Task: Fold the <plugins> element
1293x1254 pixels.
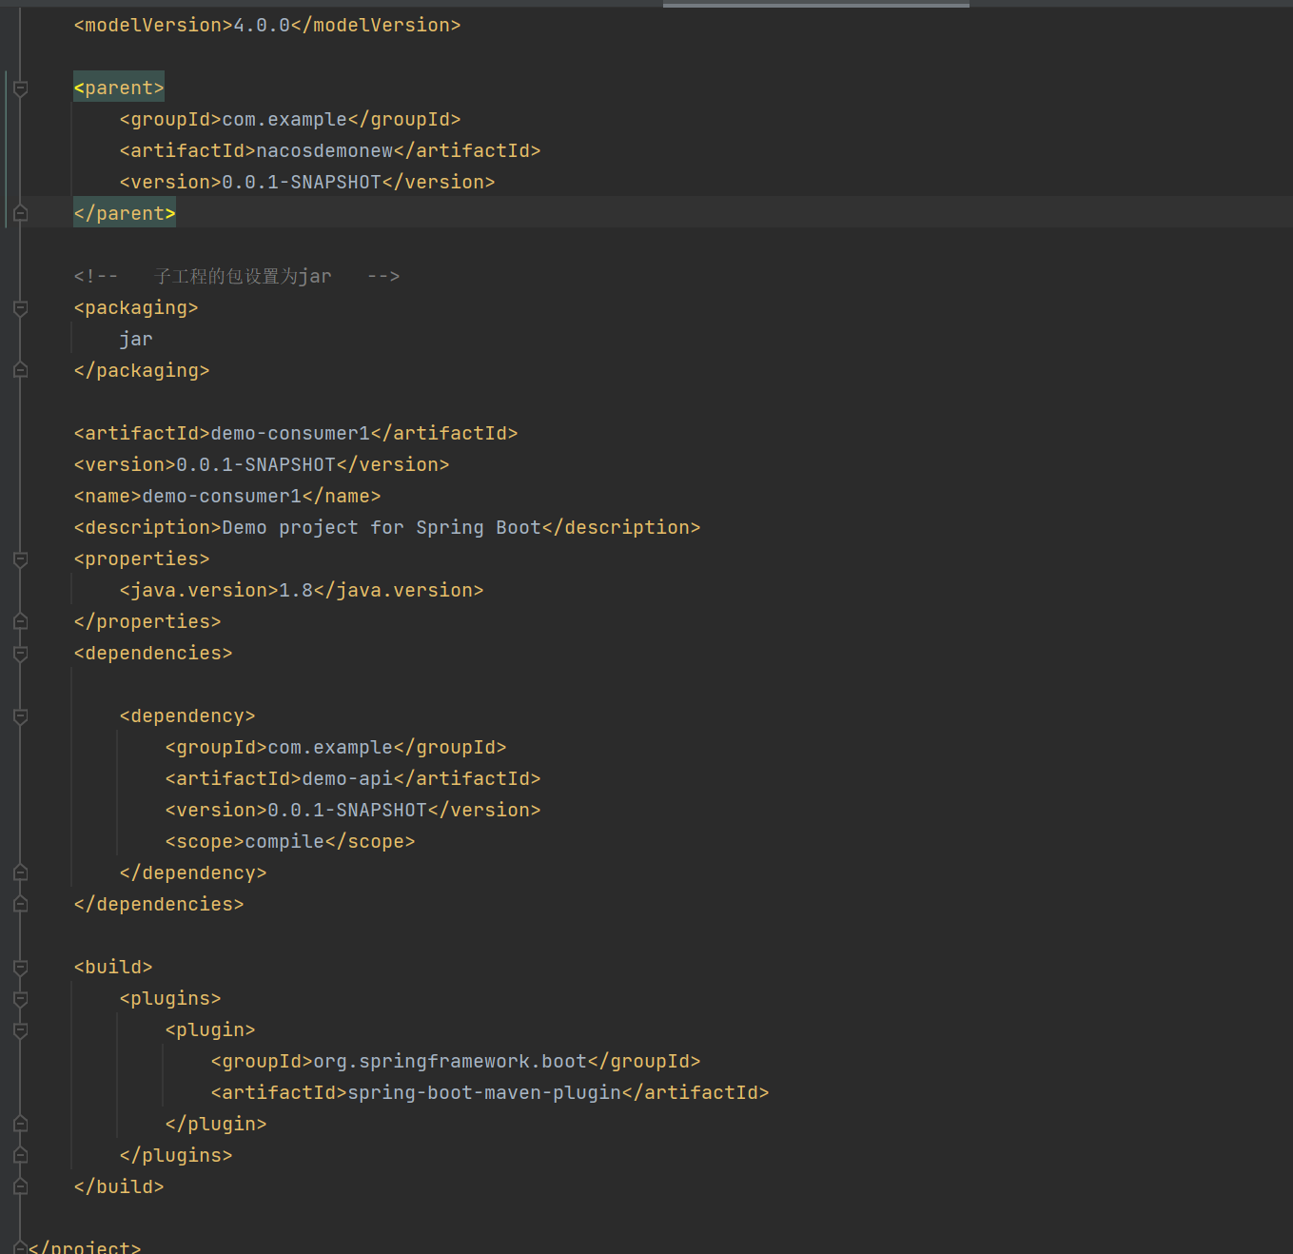Action: 20,999
